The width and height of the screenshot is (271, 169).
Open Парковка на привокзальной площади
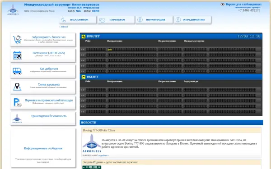49,100
